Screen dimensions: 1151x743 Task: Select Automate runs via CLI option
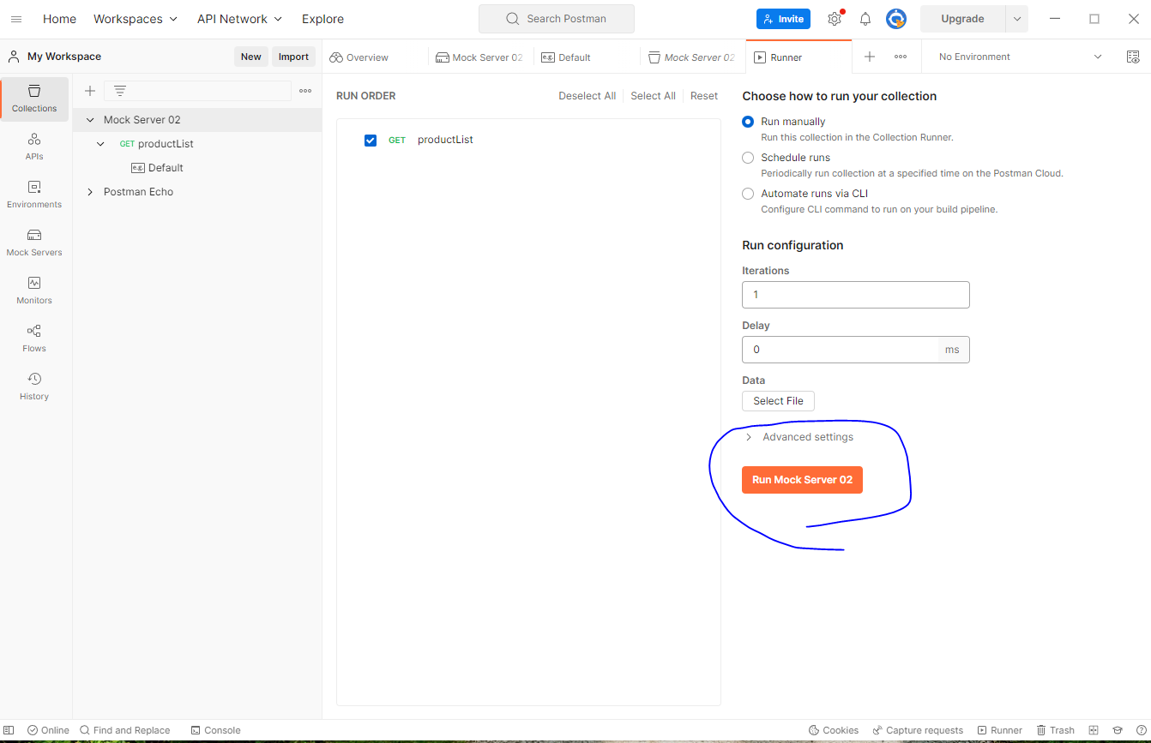748,194
